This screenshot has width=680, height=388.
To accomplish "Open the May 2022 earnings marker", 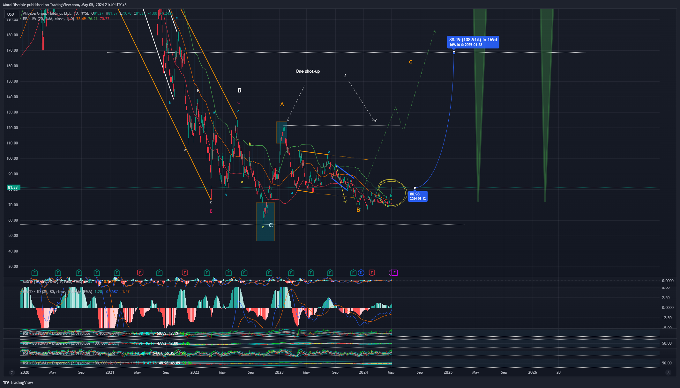I will click(228, 273).
